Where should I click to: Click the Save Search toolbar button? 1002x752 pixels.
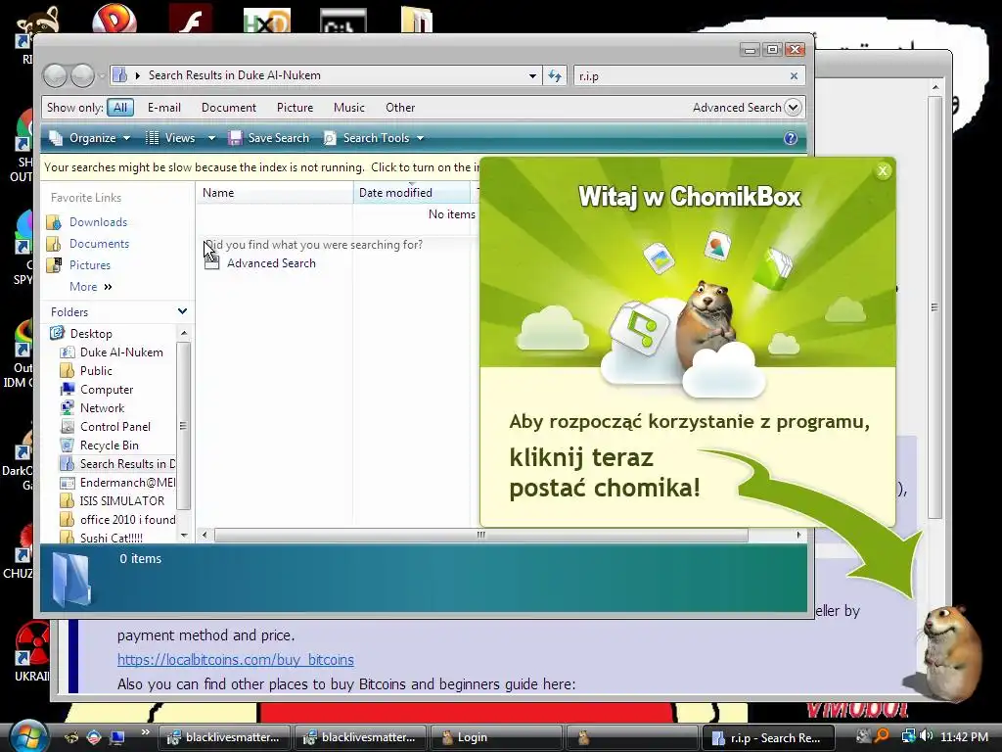click(269, 138)
